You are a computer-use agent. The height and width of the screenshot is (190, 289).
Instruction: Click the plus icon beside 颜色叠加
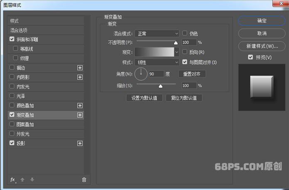click(80, 106)
